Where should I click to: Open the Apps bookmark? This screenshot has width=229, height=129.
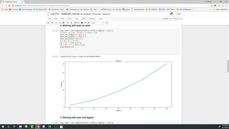[5, 9]
